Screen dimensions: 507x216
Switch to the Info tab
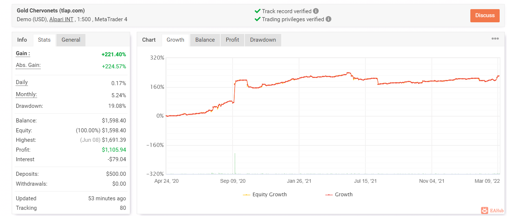[22, 40]
